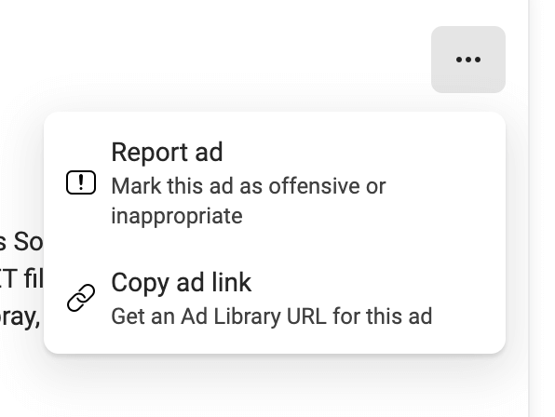Click "Get an Ad Library URL" text
Image resolution: width=555 pixels, height=417 pixels.
(x=219, y=316)
